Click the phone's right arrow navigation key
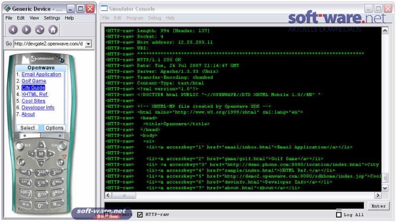396x222 pixels. coord(50,154)
